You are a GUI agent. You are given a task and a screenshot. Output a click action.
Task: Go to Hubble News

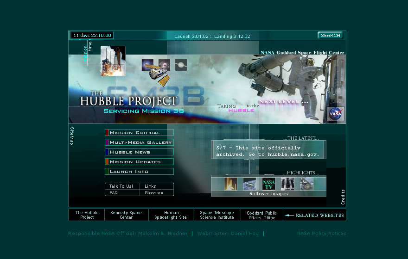pos(139,152)
